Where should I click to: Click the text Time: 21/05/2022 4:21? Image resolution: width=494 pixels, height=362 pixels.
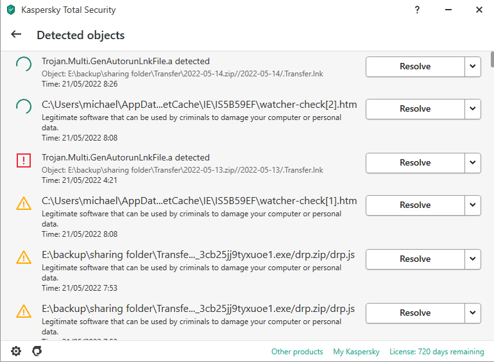(80, 180)
